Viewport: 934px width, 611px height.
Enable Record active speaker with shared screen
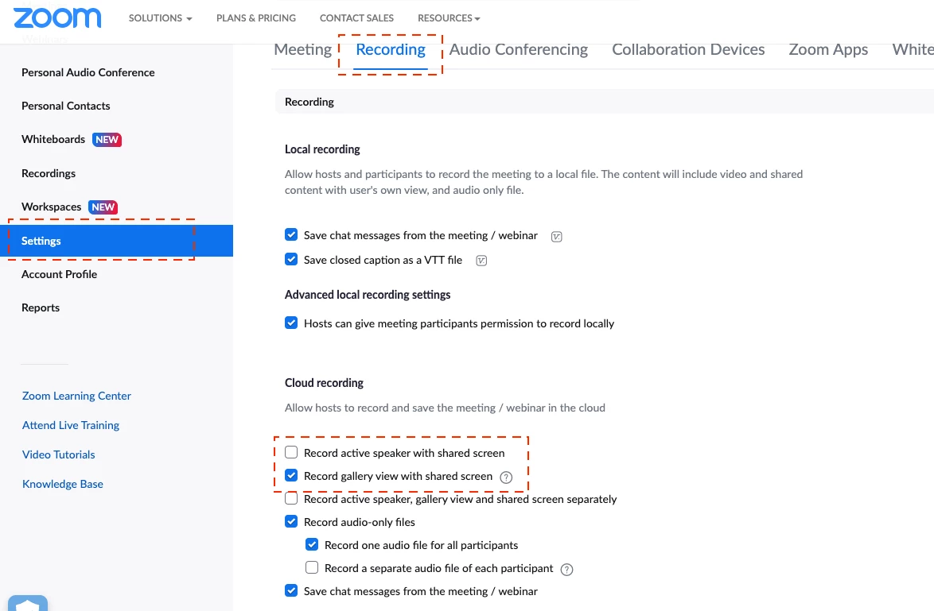pyautogui.click(x=291, y=452)
